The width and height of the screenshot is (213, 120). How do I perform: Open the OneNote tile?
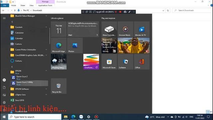tap(91, 62)
